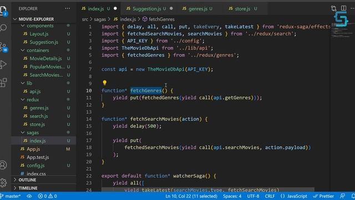This screenshot has width=355, height=200.
Task: Click delay(500) call on line 15
Action: [x=144, y=126]
